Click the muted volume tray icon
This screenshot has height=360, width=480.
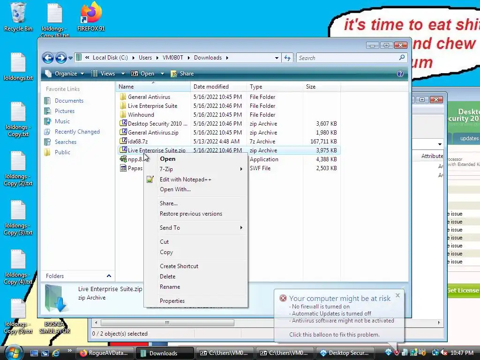coord(444,353)
